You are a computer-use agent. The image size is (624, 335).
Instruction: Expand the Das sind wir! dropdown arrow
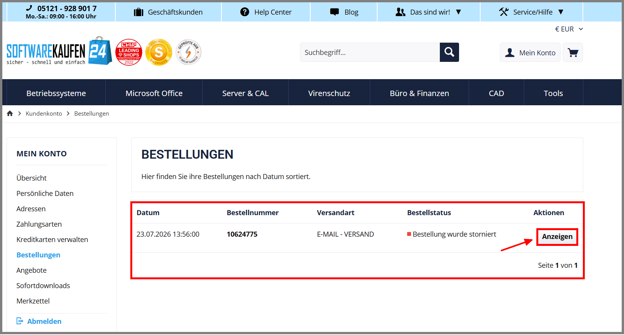point(458,12)
